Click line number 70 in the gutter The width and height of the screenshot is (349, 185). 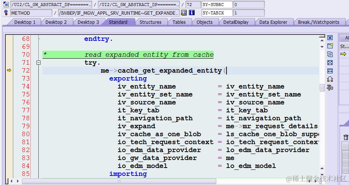pyautogui.click(x=26, y=54)
